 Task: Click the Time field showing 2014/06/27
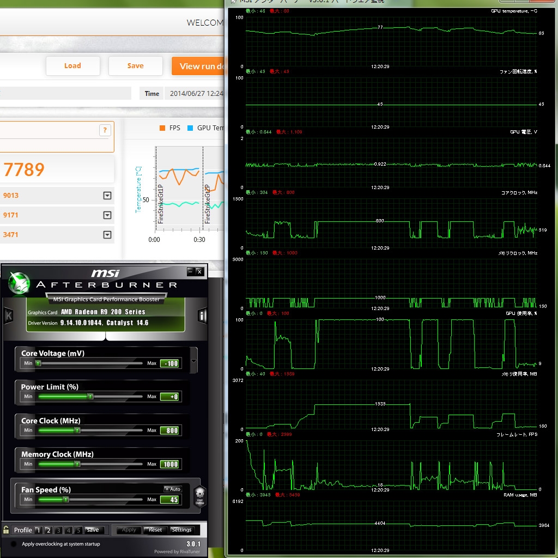(195, 93)
